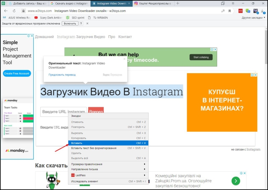This screenshot has height=190, width=268.
Task: Open Scary Dark Ambient YouTube bookmark
Action: pyautogui.click(x=48, y=18)
